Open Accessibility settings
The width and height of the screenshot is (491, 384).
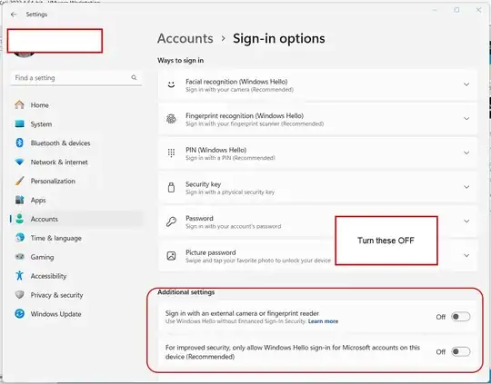point(76,276)
